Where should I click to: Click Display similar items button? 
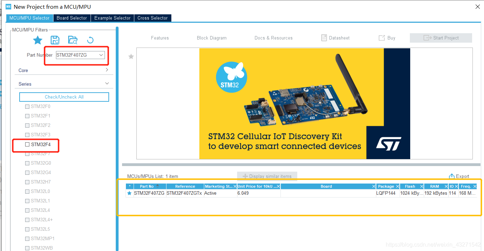pyautogui.click(x=267, y=176)
